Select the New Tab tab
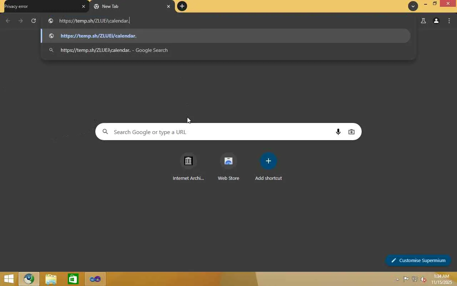 click(132, 6)
